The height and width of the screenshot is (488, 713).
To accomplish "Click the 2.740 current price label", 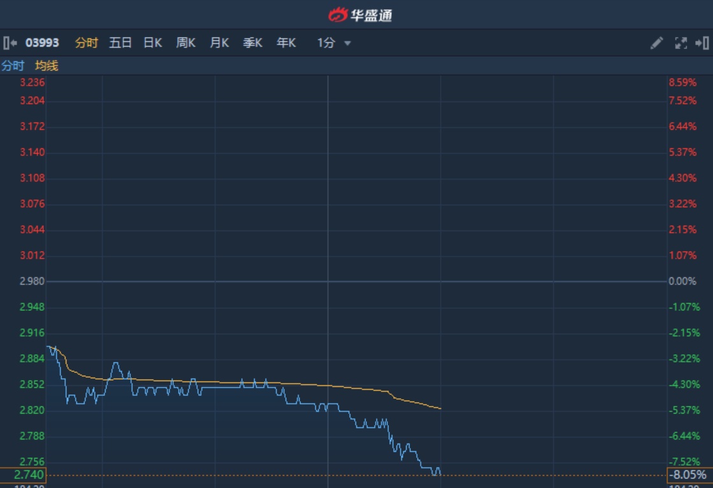I will tap(23, 475).
